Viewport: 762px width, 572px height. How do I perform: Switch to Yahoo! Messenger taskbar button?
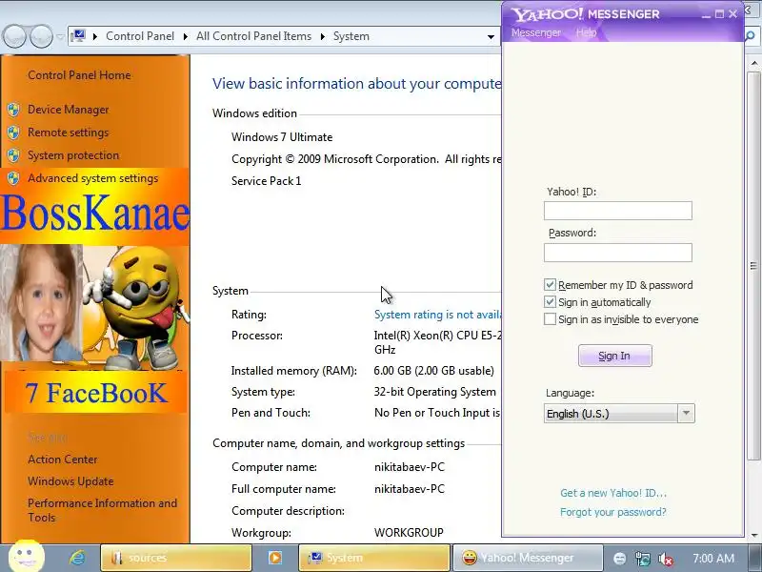click(x=528, y=558)
